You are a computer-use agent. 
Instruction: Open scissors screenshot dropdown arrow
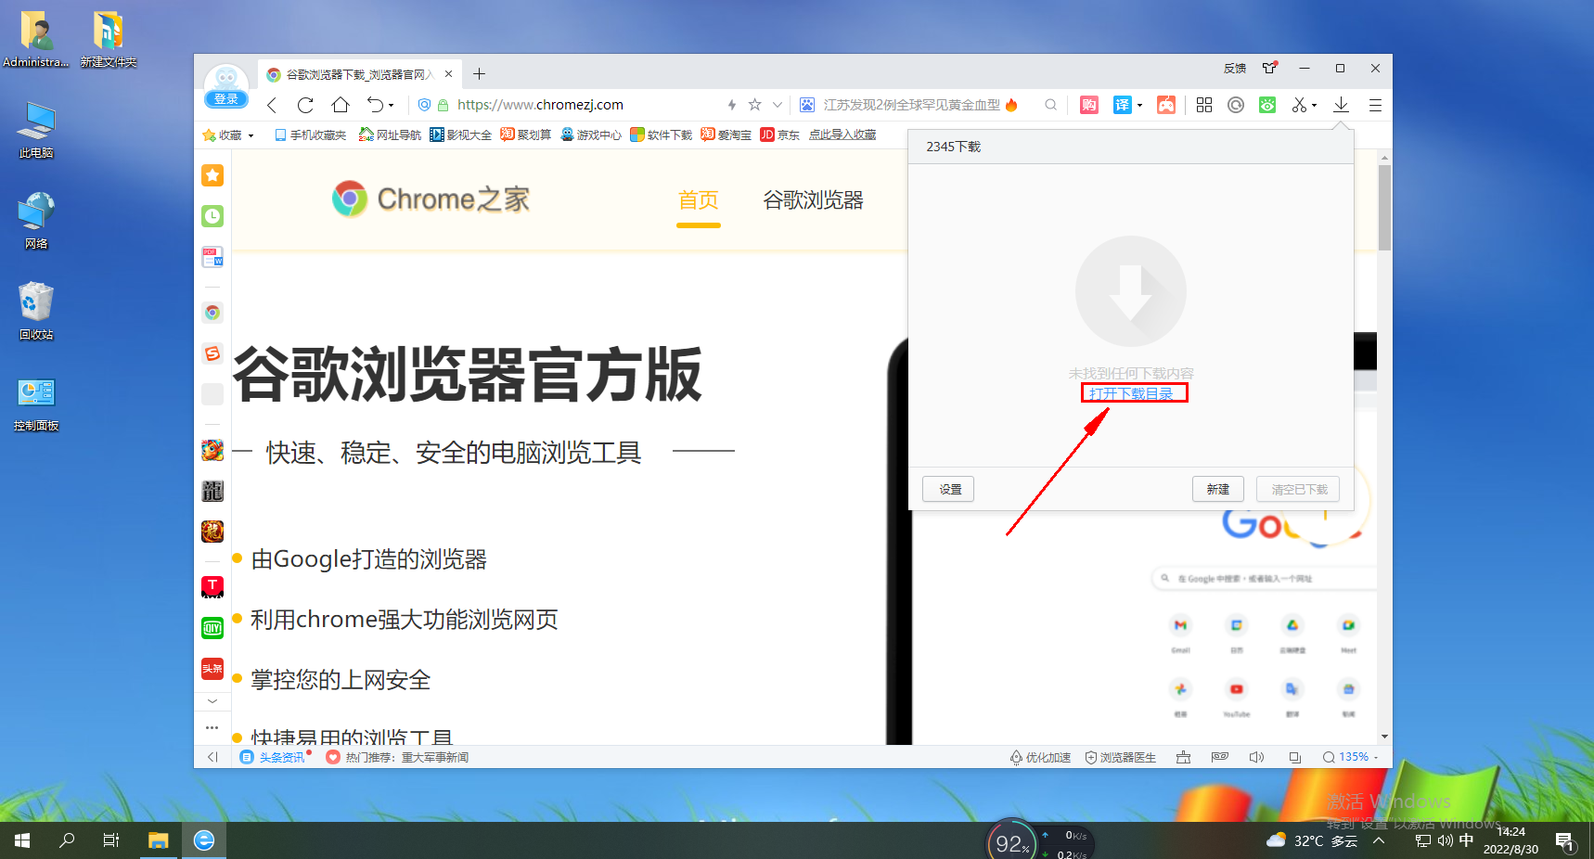click(x=1314, y=106)
